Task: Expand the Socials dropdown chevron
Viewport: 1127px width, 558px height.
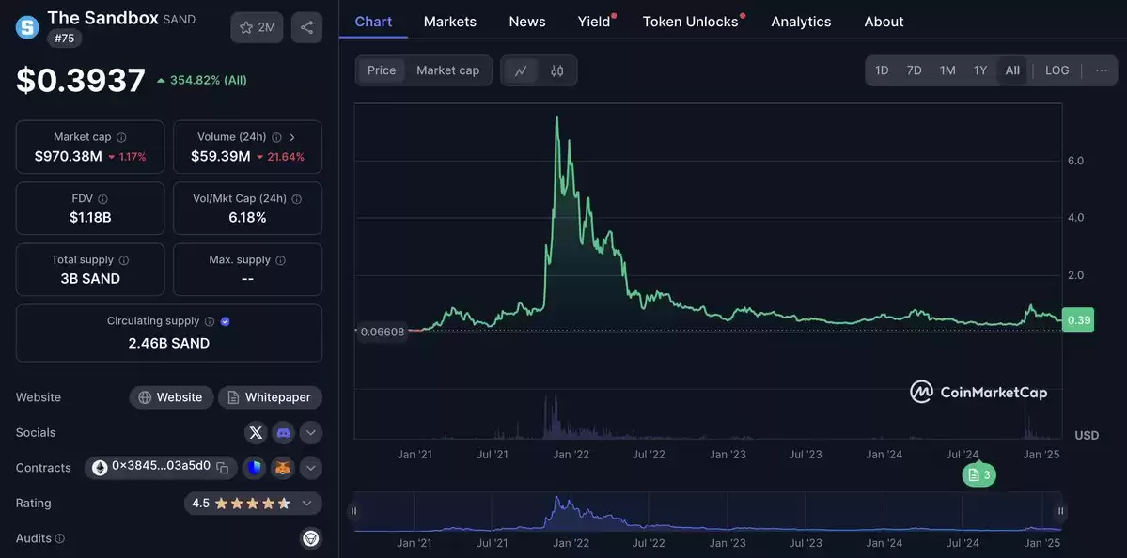Action: coord(310,432)
